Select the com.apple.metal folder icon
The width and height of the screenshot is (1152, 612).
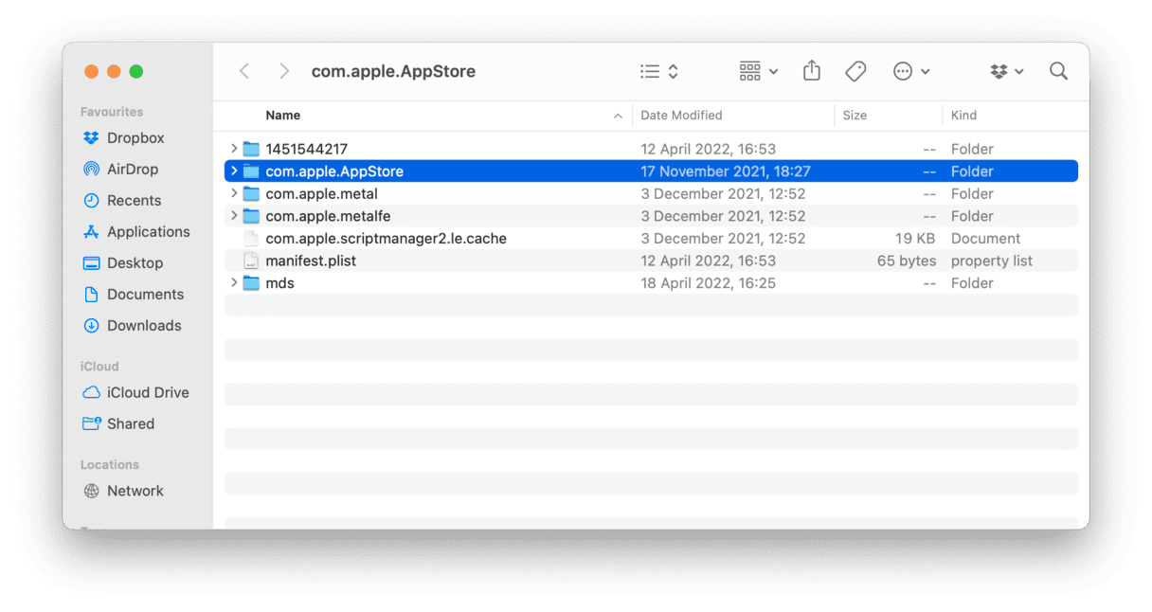pyautogui.click(x=251, y=193)
